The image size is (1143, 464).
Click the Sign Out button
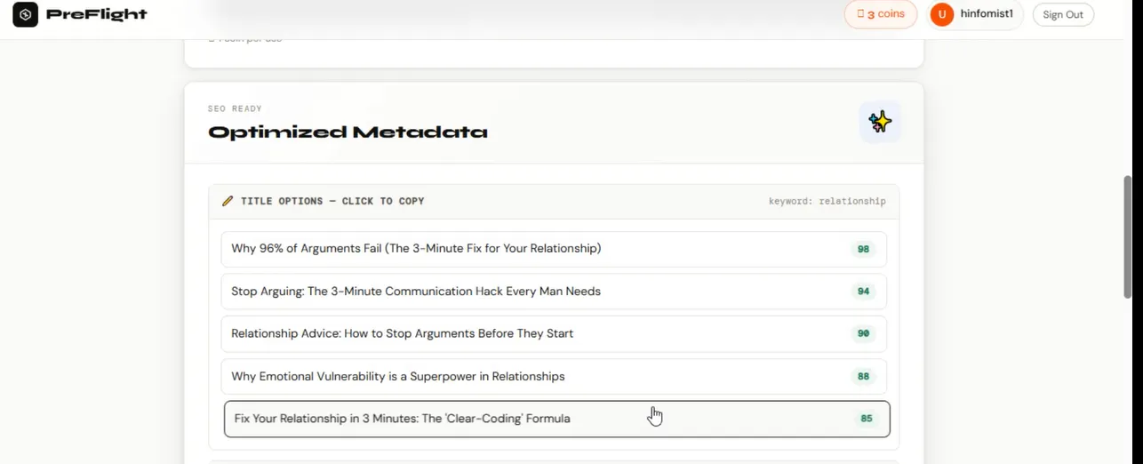[x=1063, y=14]
